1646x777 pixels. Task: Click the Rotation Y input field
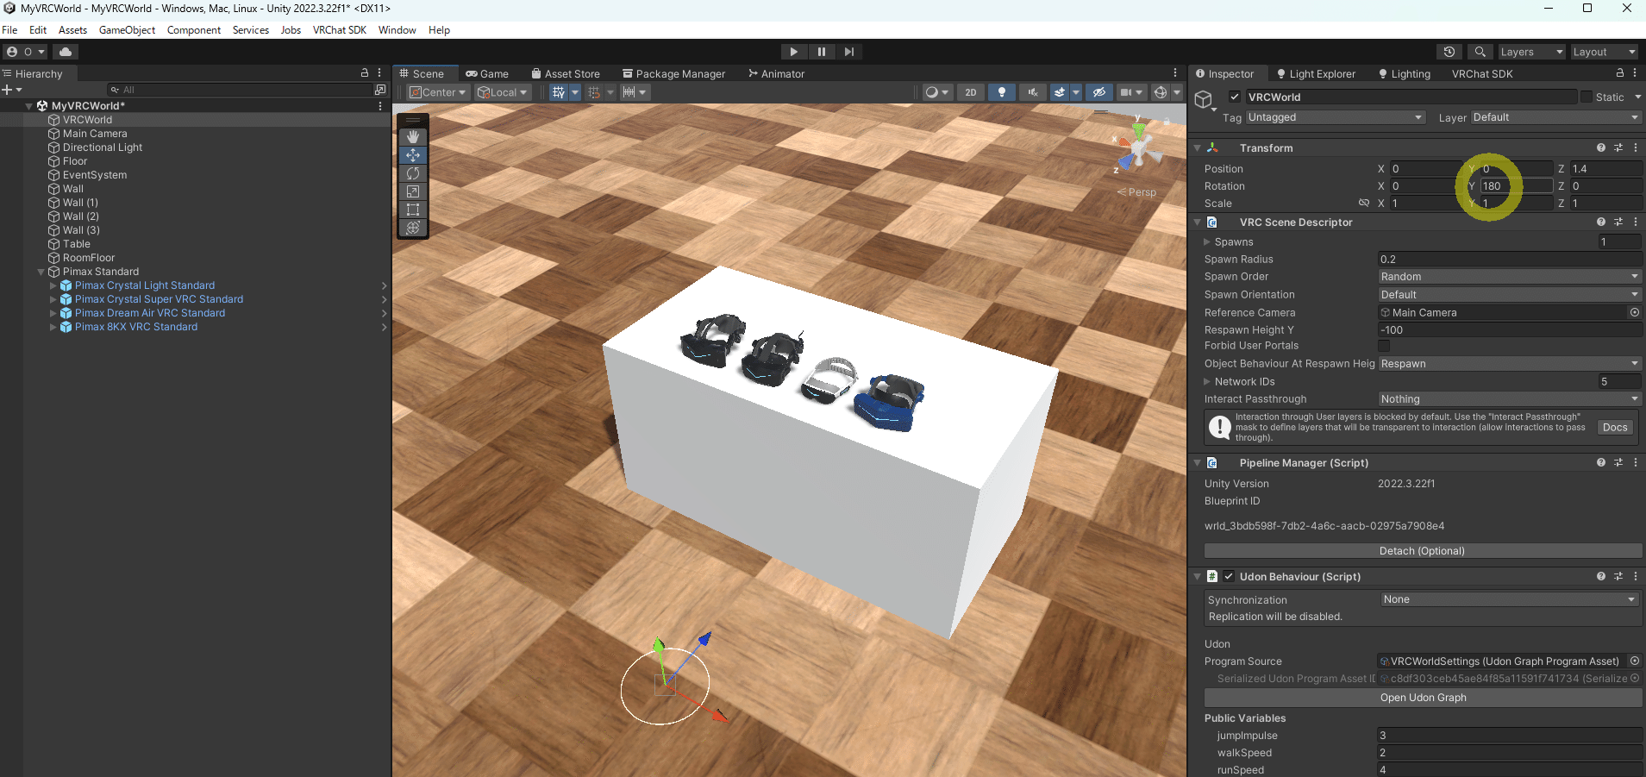(x=1516, y=186)
